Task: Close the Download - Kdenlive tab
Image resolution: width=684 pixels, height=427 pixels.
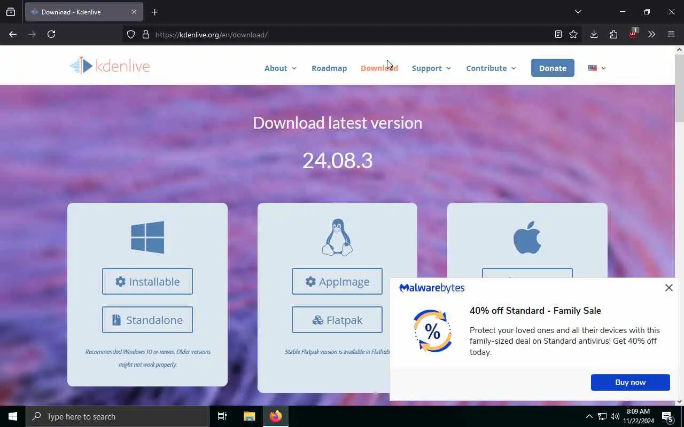Action: (x=134, y=12)
